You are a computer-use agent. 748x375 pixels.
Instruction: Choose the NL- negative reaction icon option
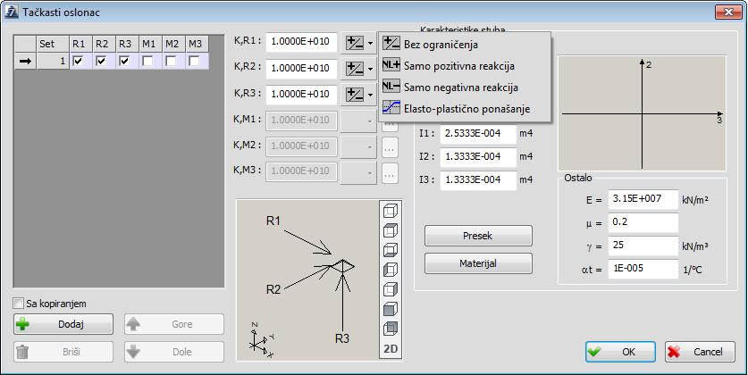click(x=391, y=87)
